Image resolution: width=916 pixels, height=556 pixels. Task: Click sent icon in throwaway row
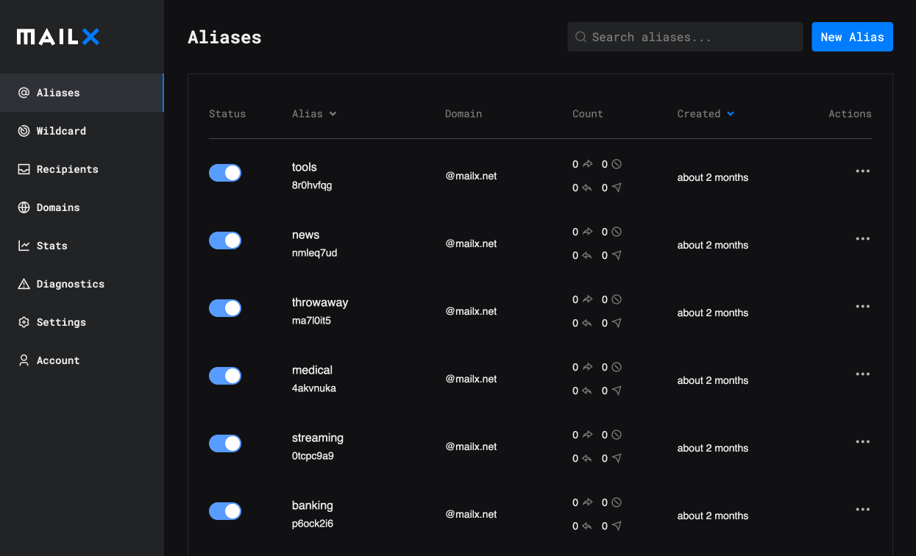pos(617,323)
